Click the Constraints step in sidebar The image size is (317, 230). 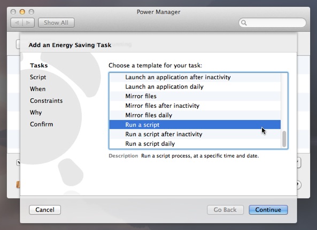pyautogui.click(x=47, y=100)
